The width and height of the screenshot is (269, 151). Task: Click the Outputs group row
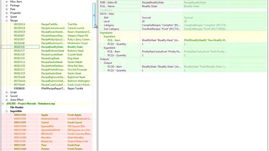pyautogui.click(x=183, y=59)
